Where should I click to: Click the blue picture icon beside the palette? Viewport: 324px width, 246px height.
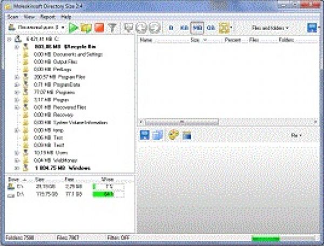tap(187, 135)
